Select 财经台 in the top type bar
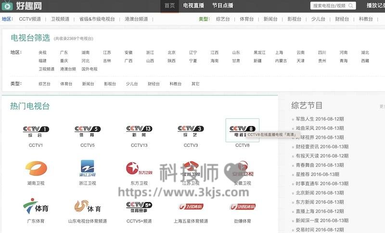The height and width of the screenshot is (233, 385). [x=342, y=19]
